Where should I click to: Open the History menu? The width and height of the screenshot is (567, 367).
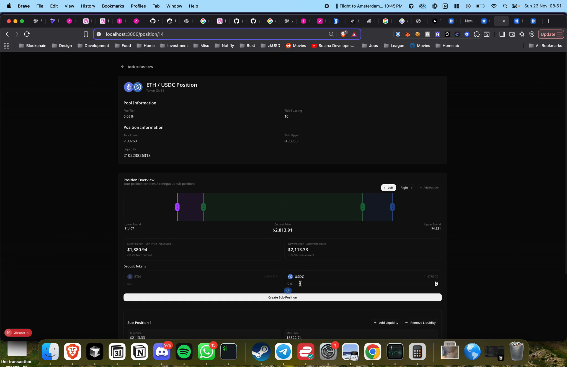88,6
